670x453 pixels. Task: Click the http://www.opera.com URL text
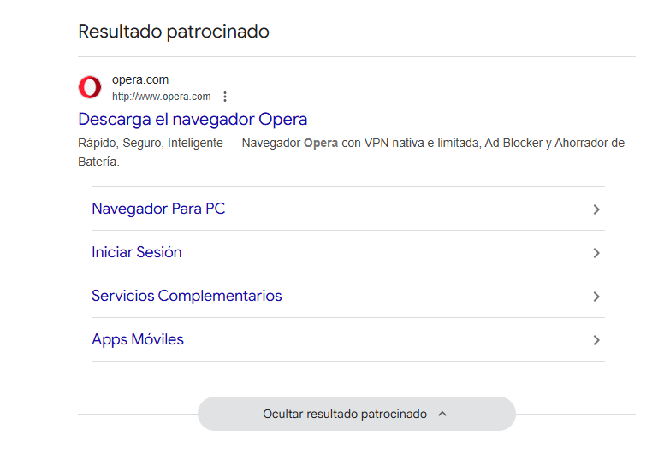point(162,97)
